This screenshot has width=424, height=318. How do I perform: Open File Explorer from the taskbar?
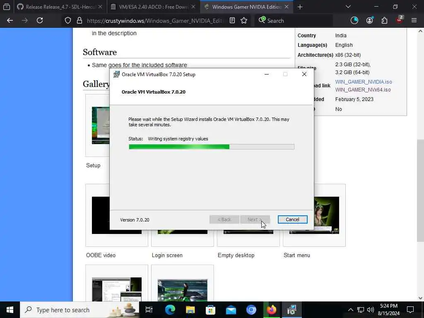[190, 310]
